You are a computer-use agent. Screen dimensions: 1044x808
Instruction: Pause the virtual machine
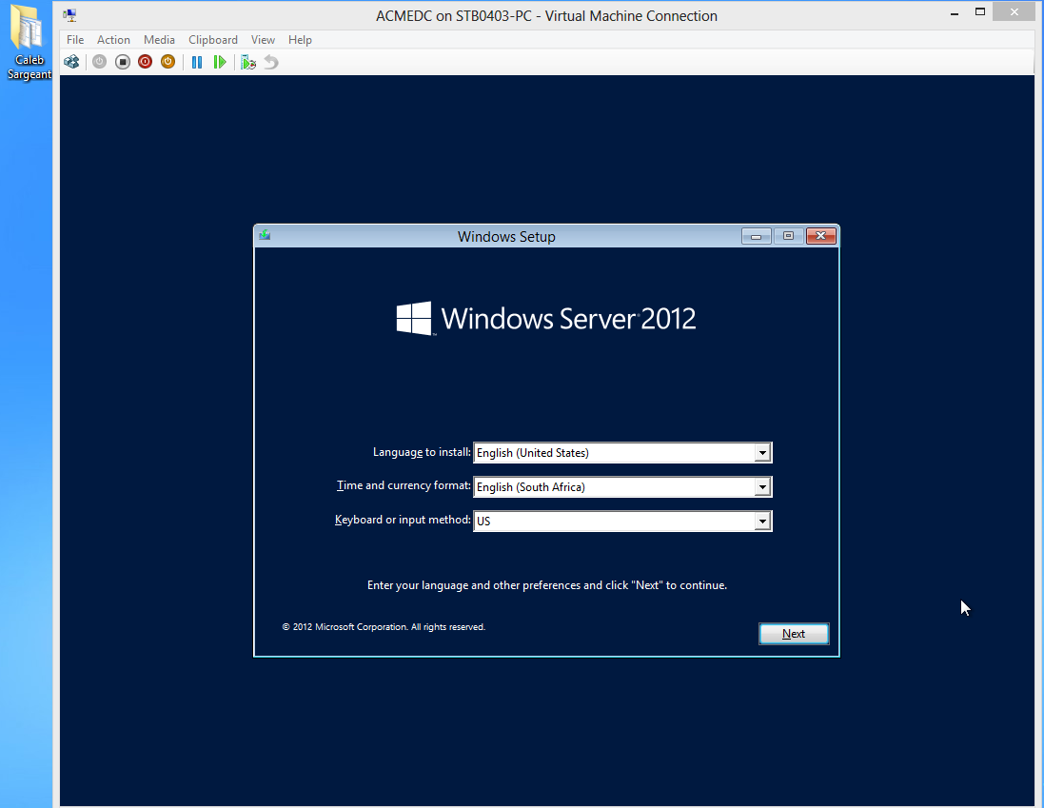[x=197, y=62]
